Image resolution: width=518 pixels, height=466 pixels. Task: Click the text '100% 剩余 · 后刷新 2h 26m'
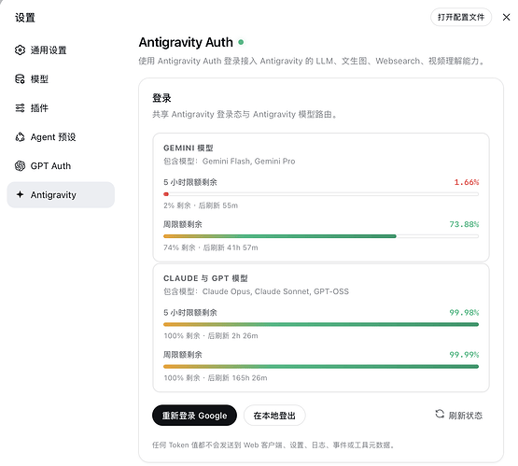211,336
